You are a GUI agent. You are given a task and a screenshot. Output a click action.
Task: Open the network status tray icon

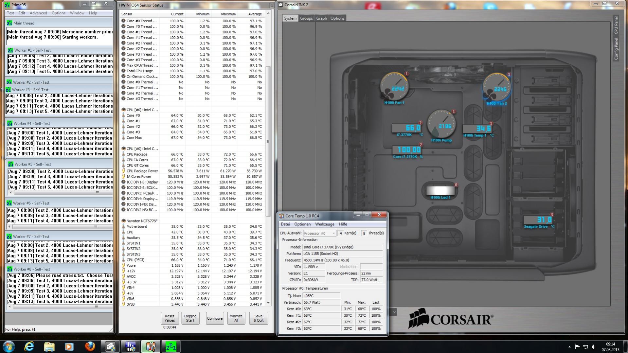point(585,347)
